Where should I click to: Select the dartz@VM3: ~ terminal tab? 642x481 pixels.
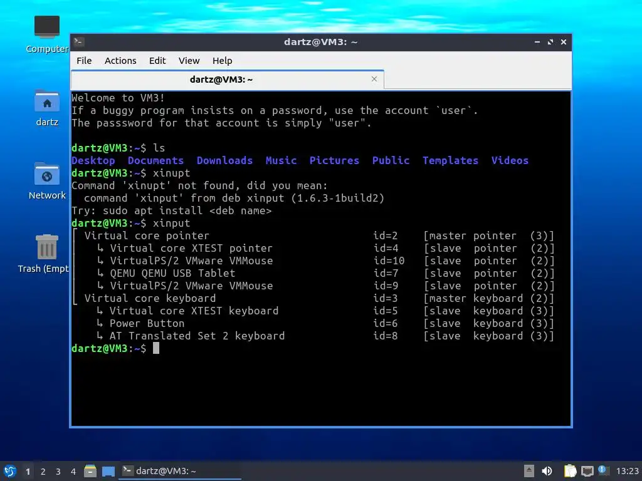227,80
